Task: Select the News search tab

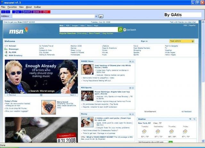Action: 89,26
